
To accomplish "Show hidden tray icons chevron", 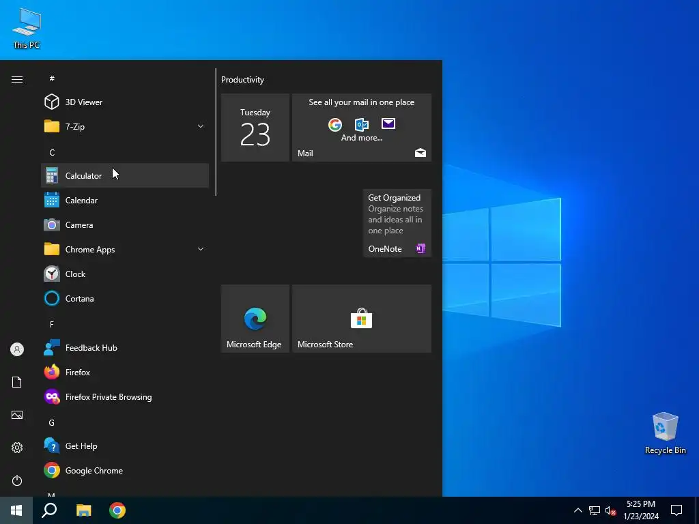I will click(x=577, y=510).
